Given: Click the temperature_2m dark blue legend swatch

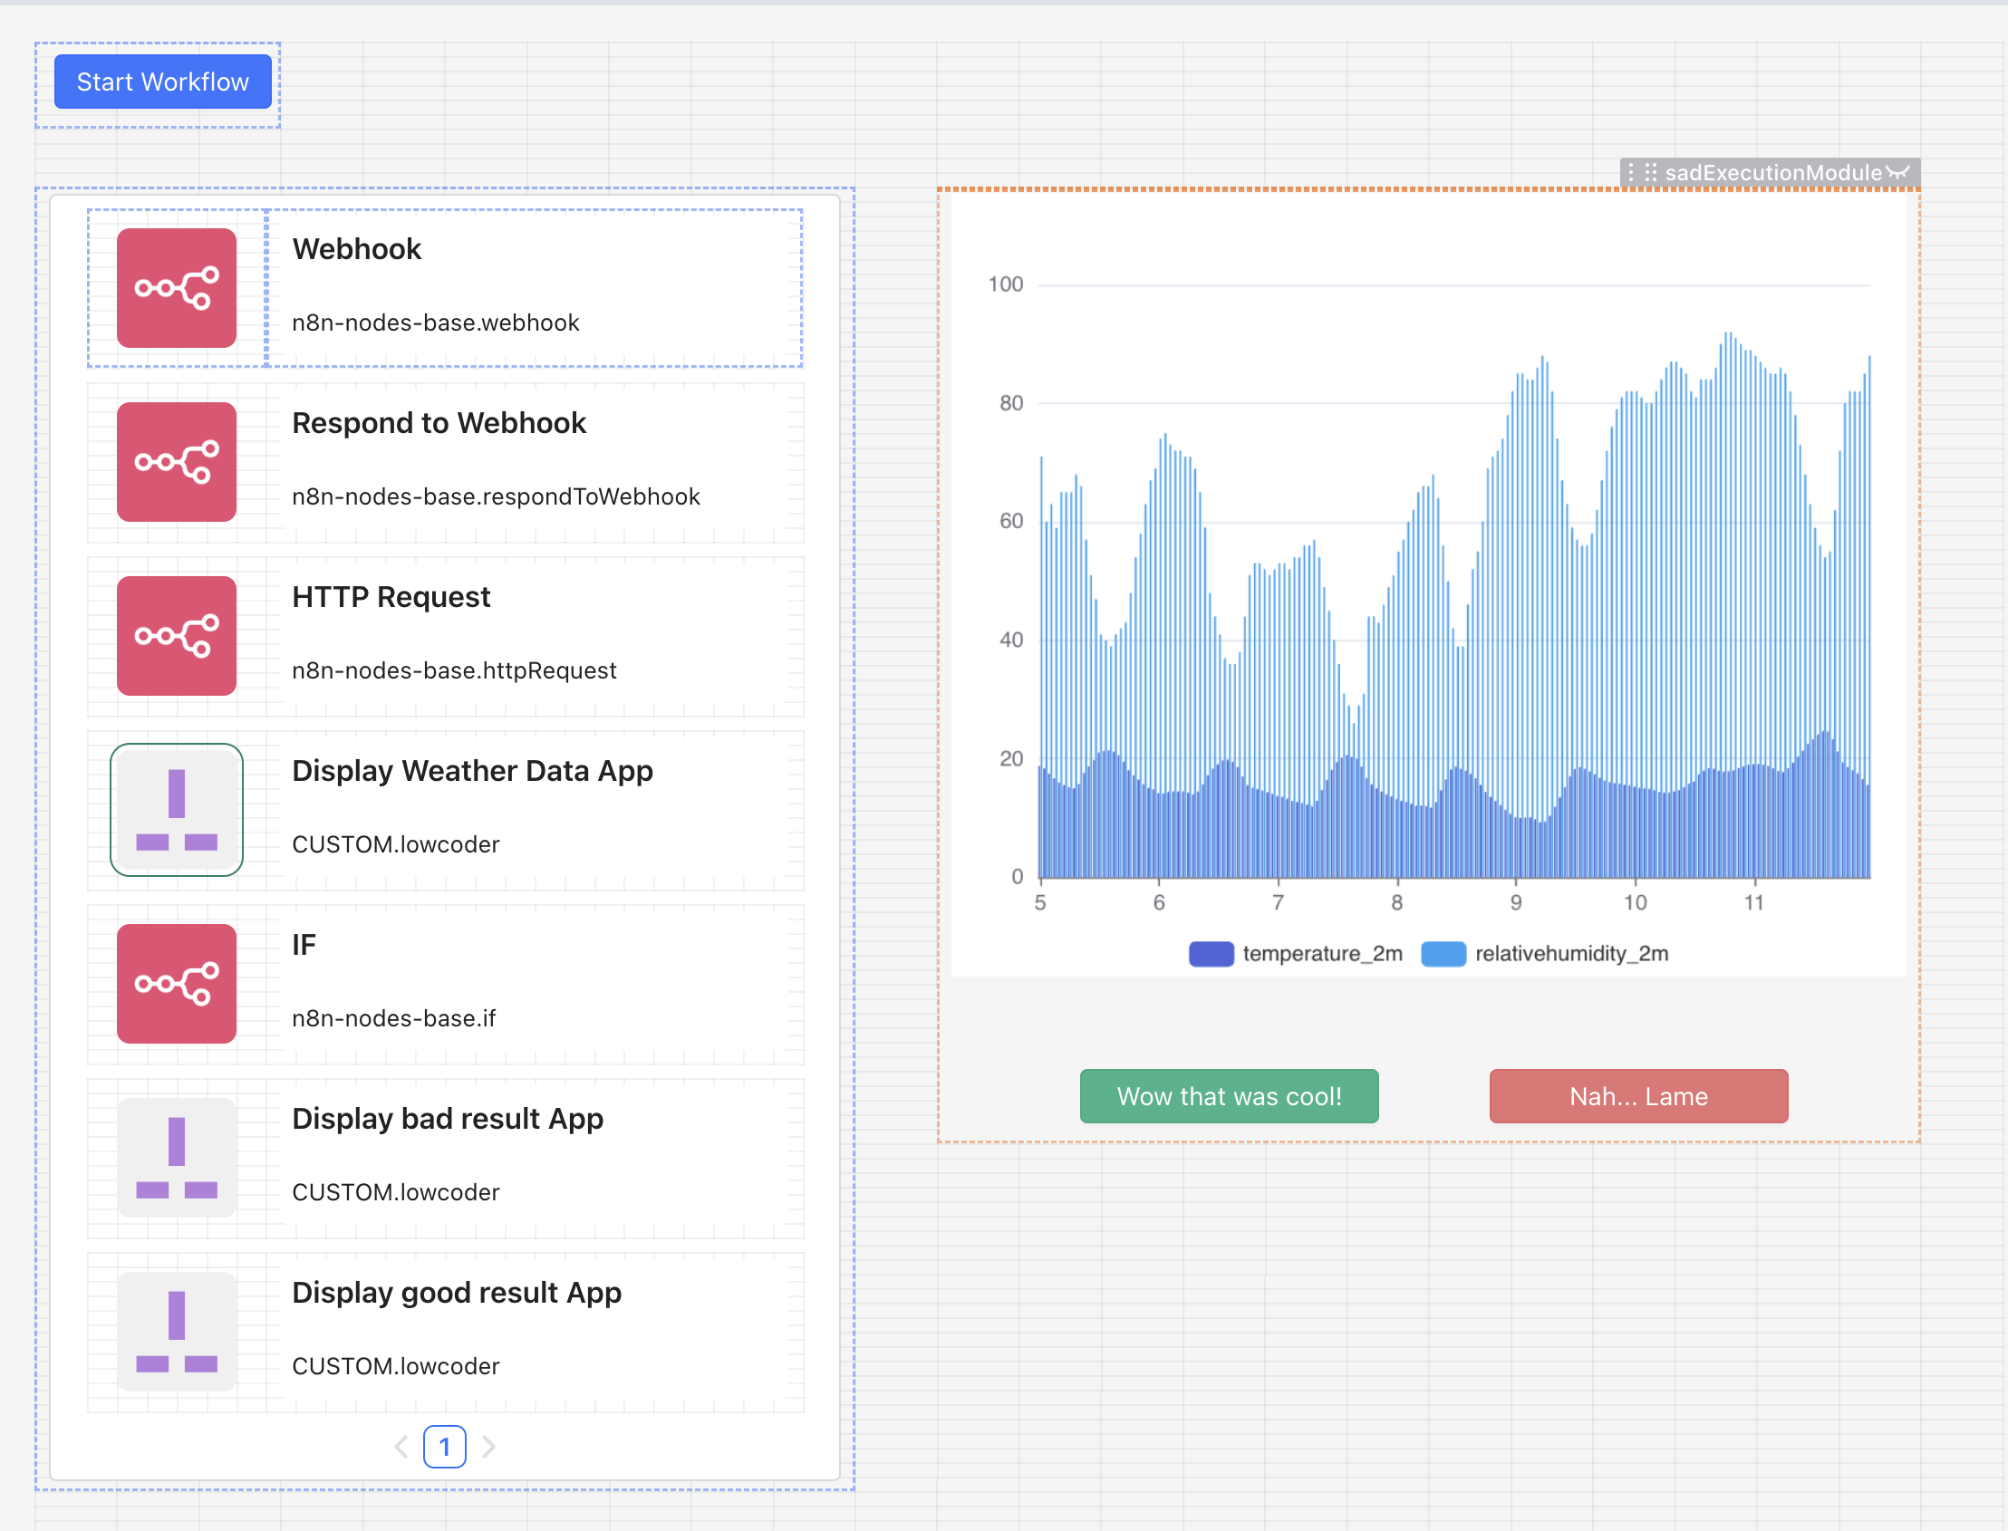Looking at the screenshot, I should pyautogui.click(x=1211, y=953).
